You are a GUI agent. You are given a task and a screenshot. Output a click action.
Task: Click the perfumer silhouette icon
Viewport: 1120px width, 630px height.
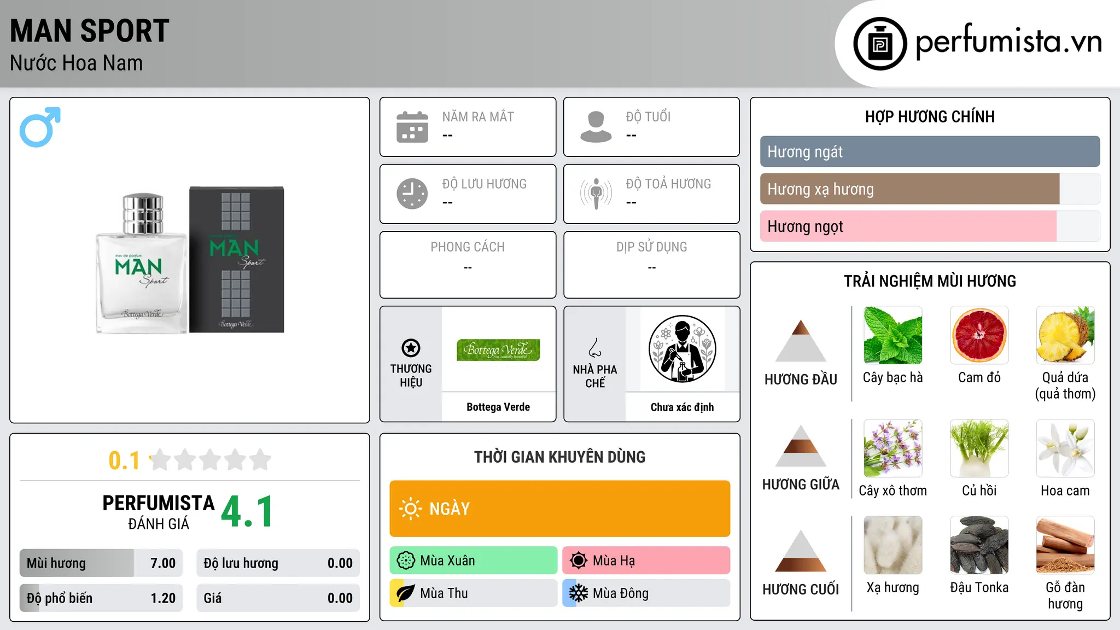point(682,349)
